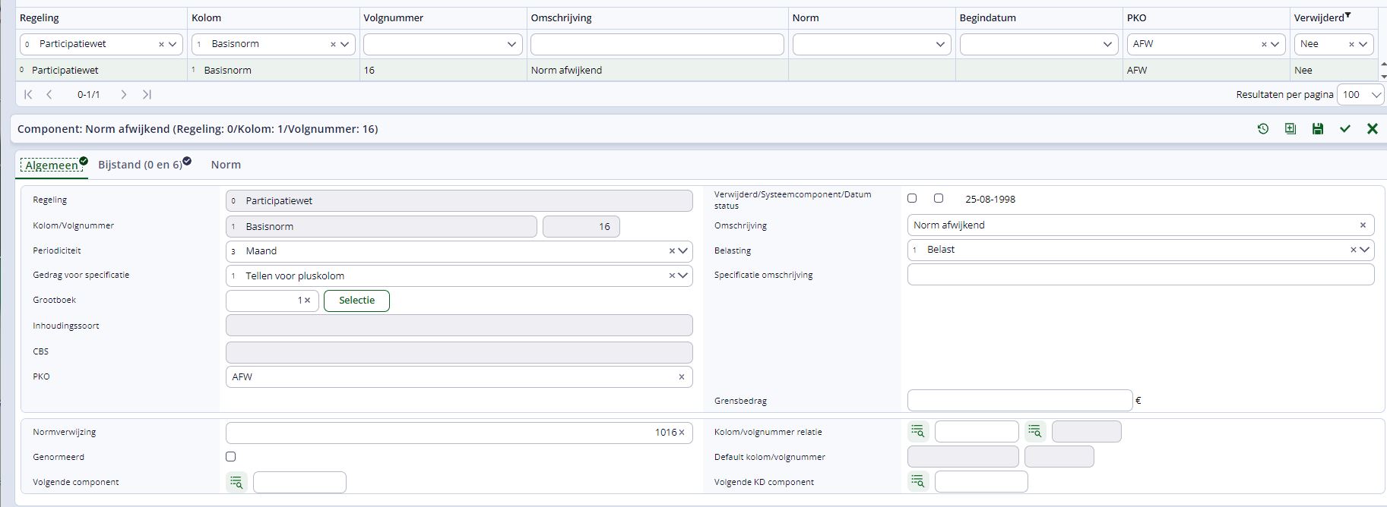This screenshot has height=507, width=1387.
Task: Toggle the Verwijderd checkbox in component form
Action: coord(912,198)
